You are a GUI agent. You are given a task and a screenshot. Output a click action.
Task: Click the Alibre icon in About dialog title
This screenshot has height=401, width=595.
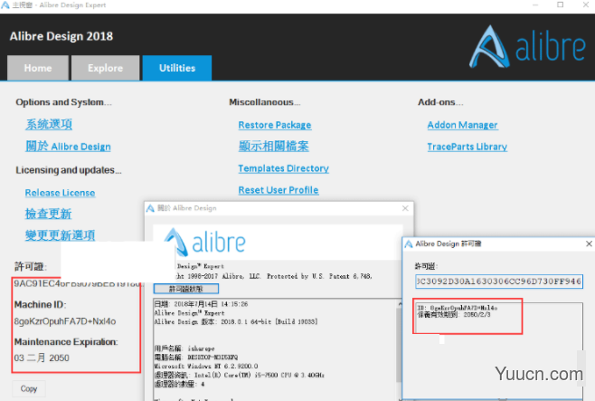151,208
